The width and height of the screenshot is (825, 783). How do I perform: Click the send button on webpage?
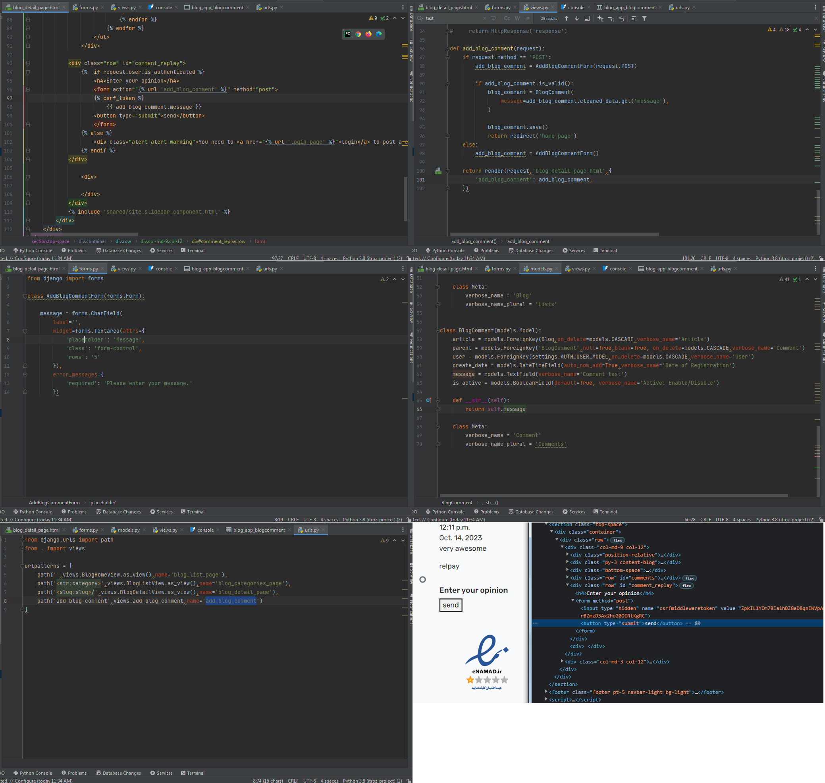click(450, 605)
